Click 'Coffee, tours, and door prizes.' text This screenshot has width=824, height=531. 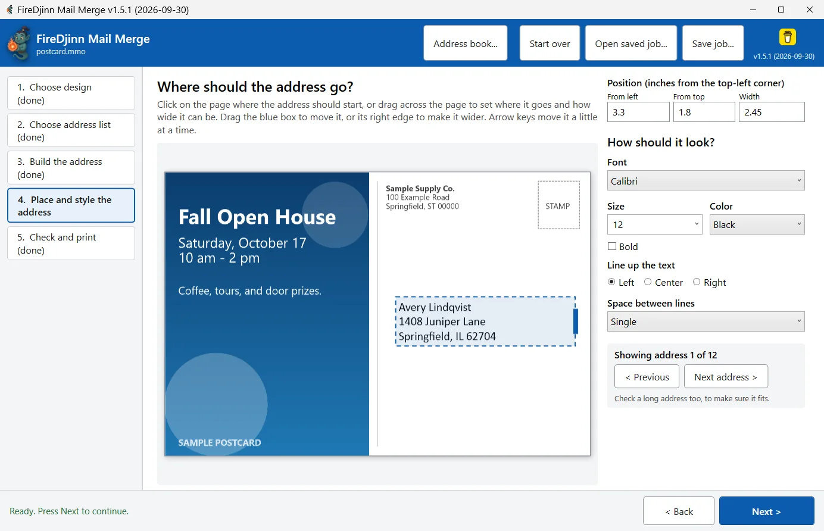click(250, 291)
